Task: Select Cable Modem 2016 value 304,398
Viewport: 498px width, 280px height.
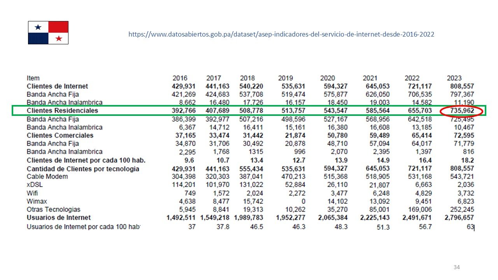Action: (184, 177)
